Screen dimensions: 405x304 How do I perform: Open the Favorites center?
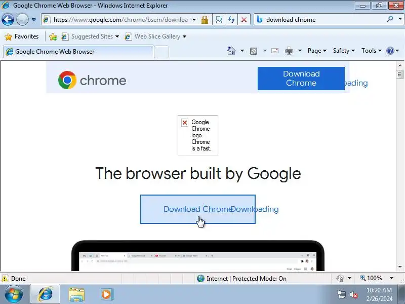coord(22,36)
